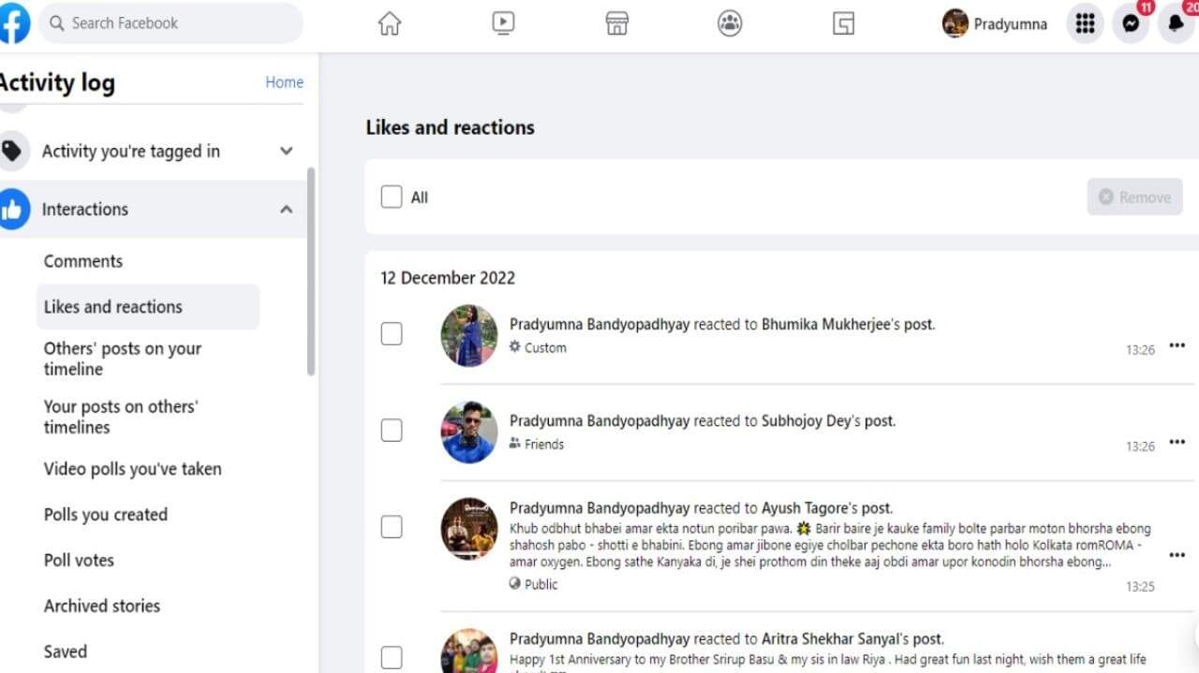
Task: Open options menu for Bhumika Mukherjee post reaction
Action: 1177,344
